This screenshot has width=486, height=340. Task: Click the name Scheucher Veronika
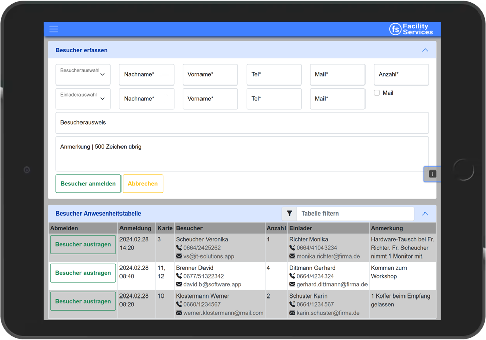point(202,239)
